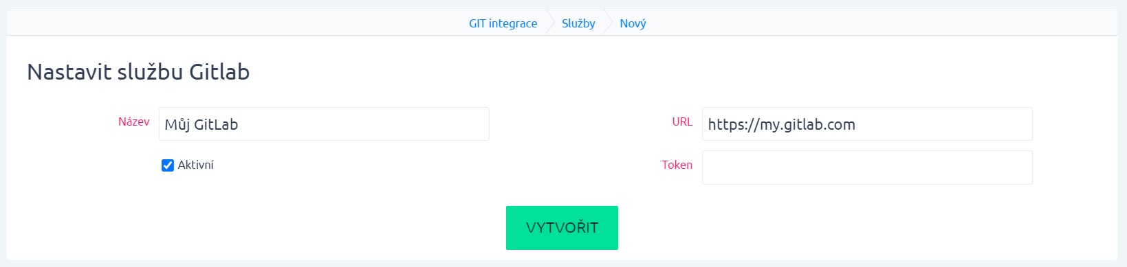Click the word Můj in the name field
1127x267 pixels.
[x=177, y=125]
